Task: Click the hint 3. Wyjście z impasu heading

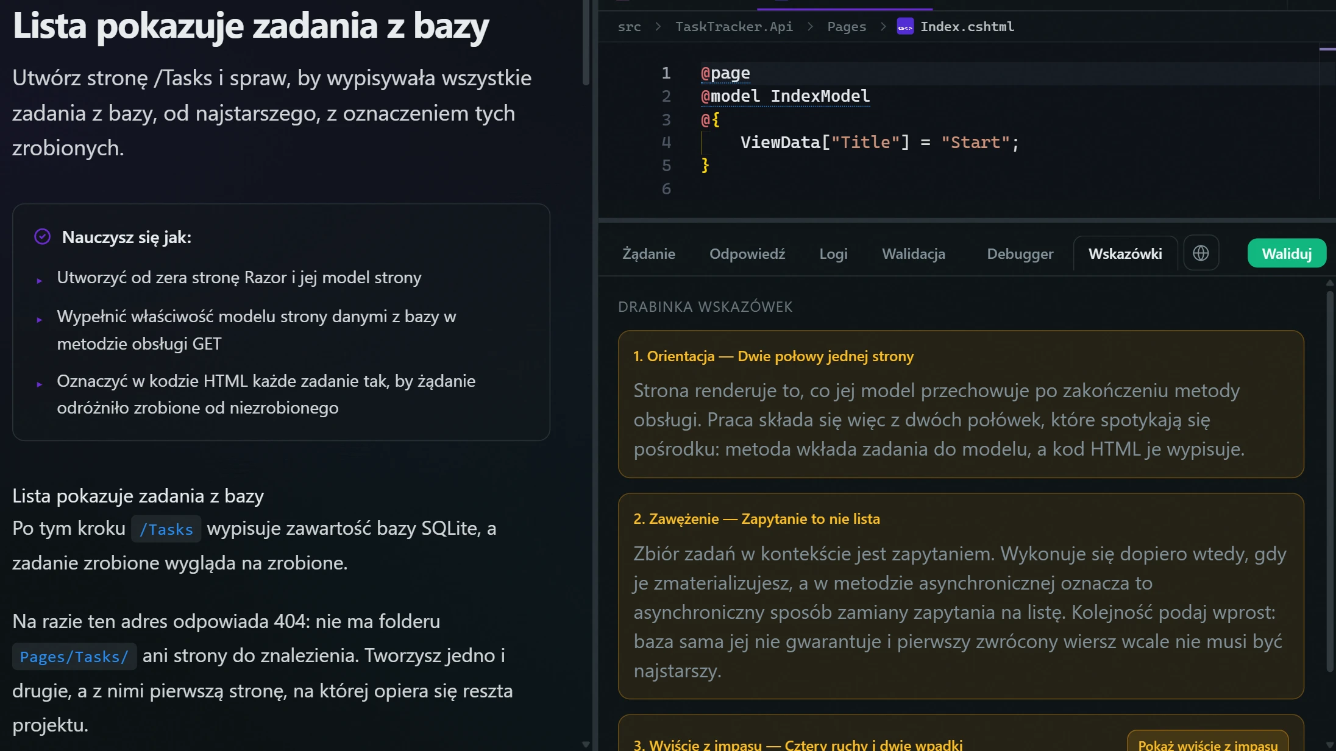Action: (x=798, y=744)
